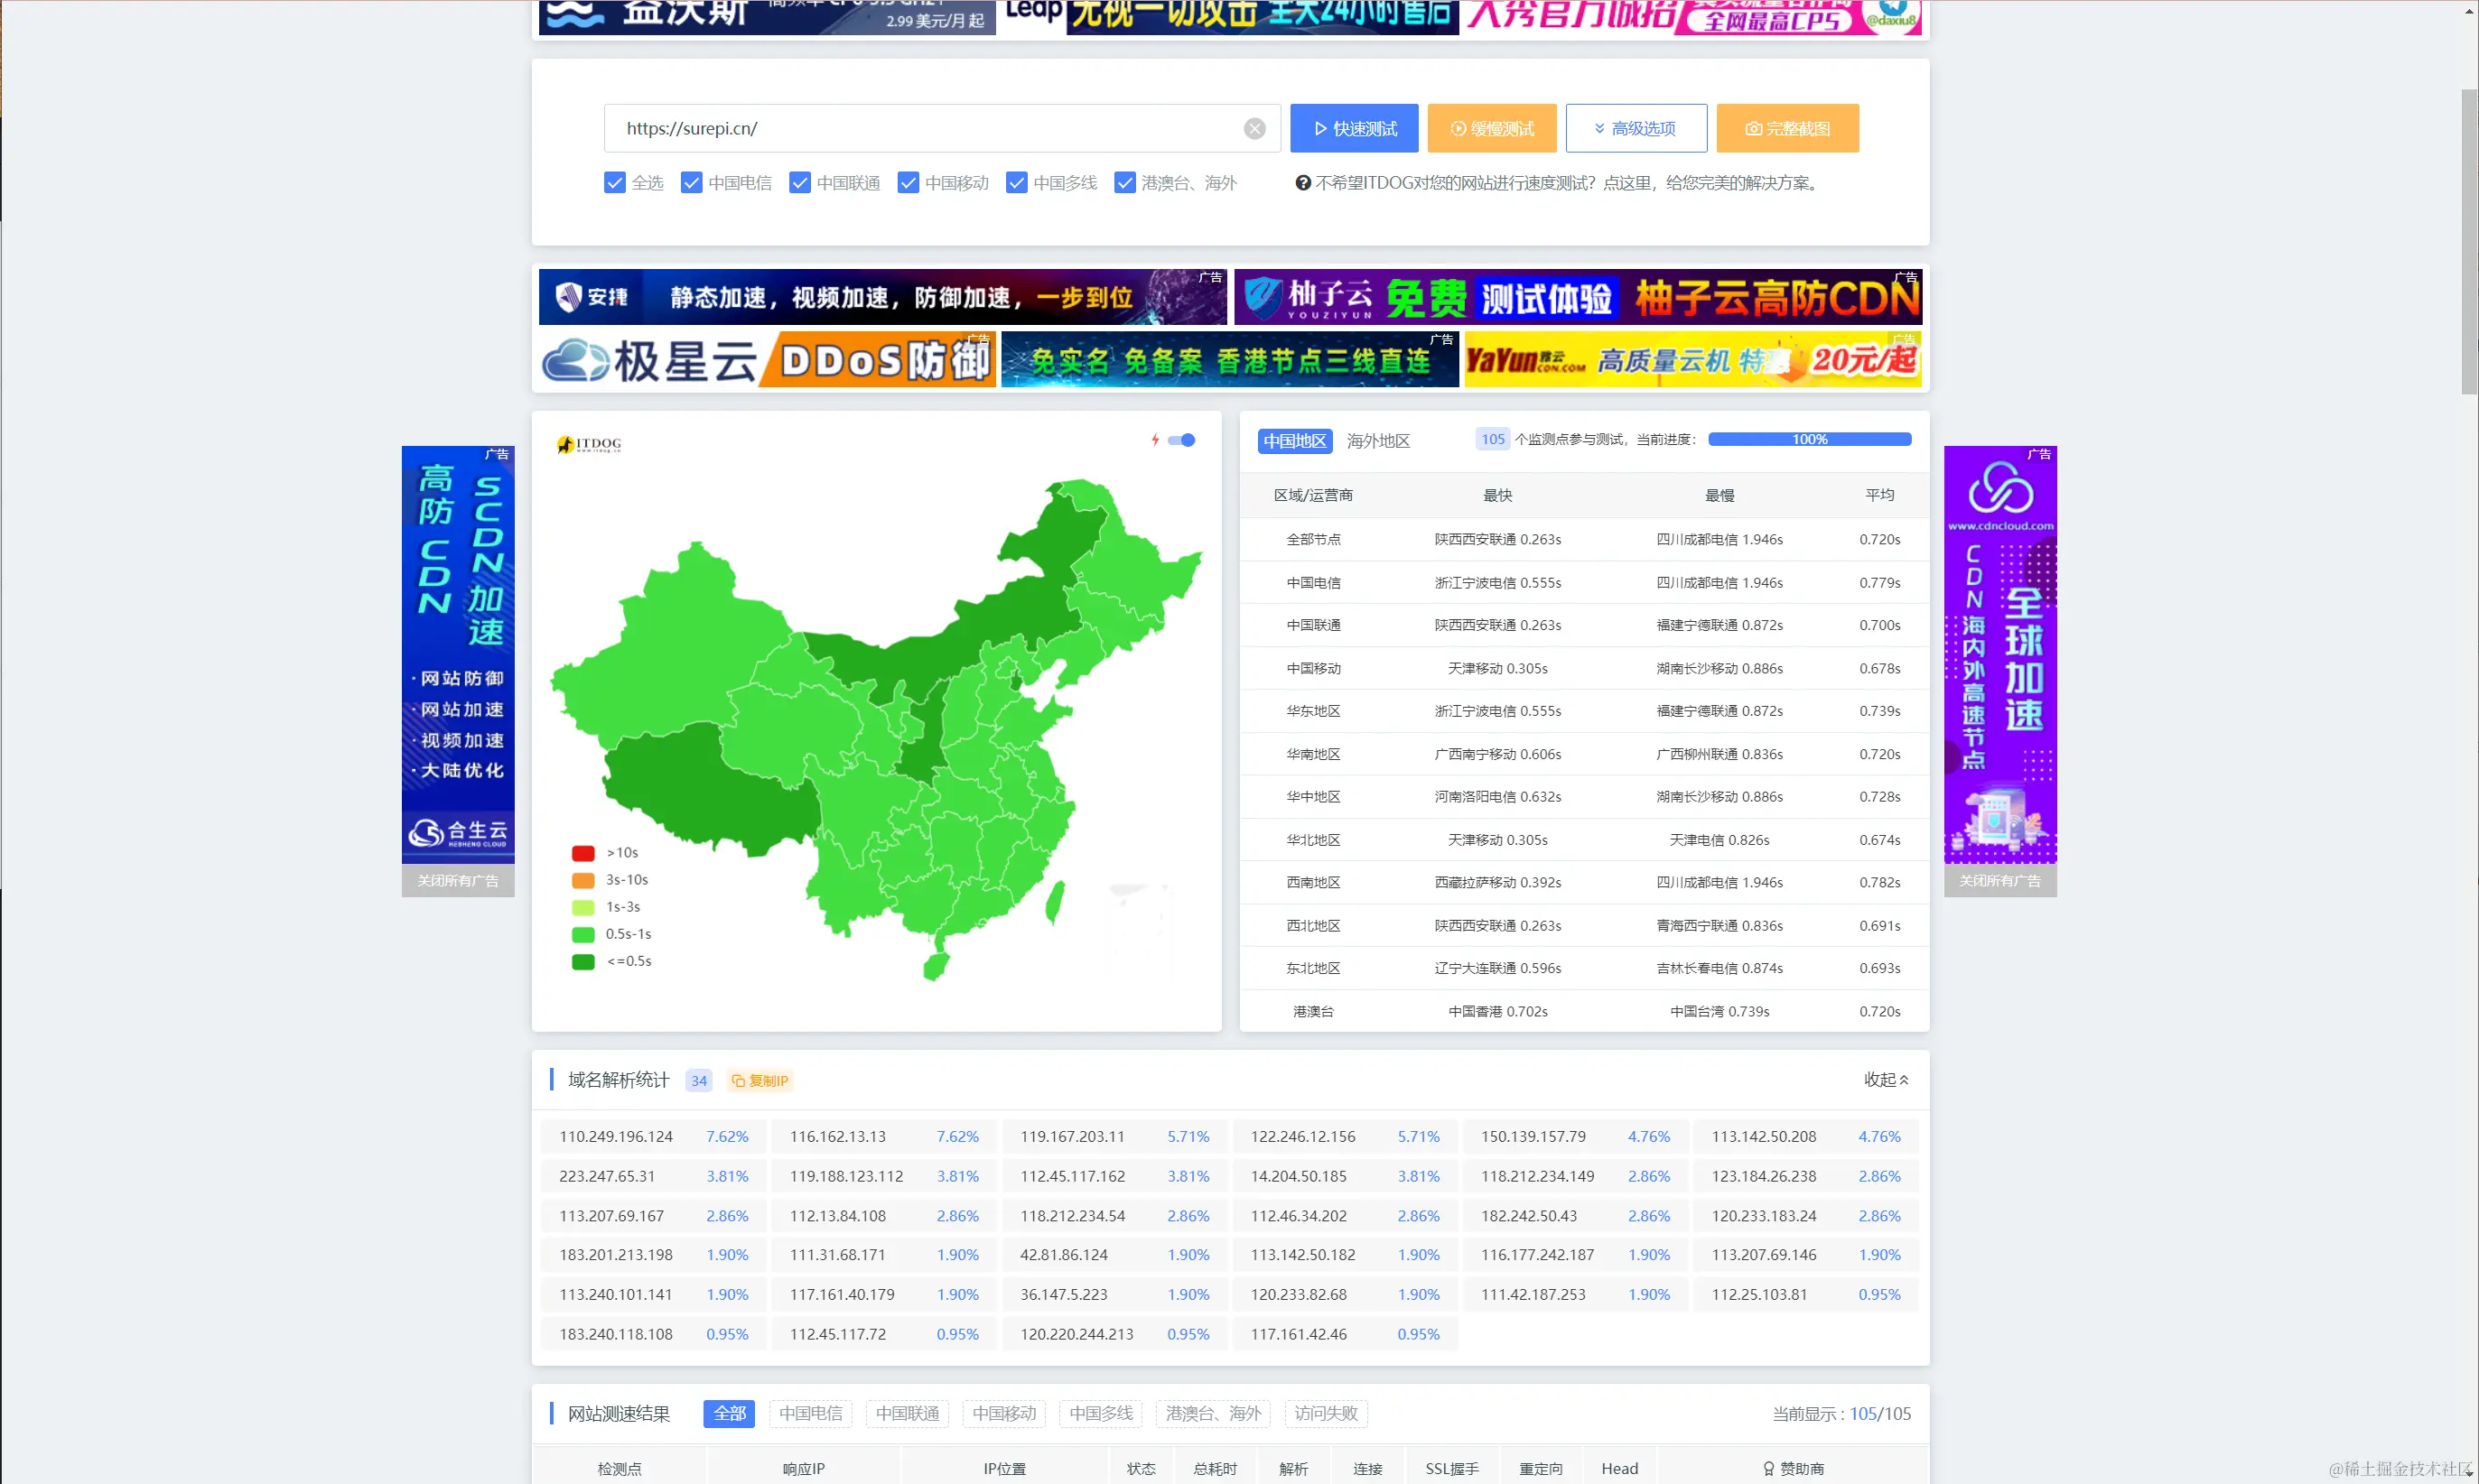Click the clock icon on the 缓慢测试 button
This screenshot has width=2479, height=1484.
point(1459,129)
